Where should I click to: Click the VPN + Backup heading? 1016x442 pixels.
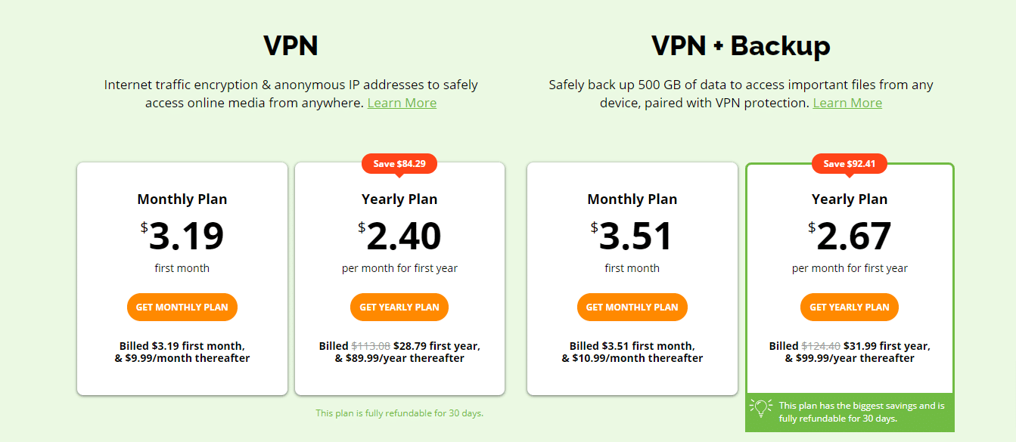tap(741, 47)
